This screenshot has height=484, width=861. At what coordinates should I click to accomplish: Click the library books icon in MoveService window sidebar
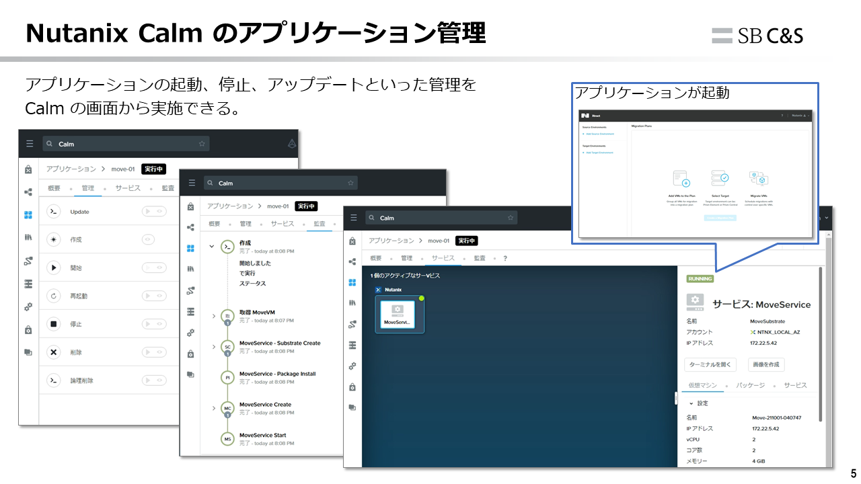click(x=352, y=303)
